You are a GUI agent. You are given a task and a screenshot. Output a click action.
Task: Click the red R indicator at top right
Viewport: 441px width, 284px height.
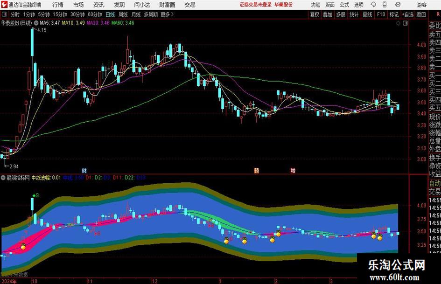[x=438, y=14]
